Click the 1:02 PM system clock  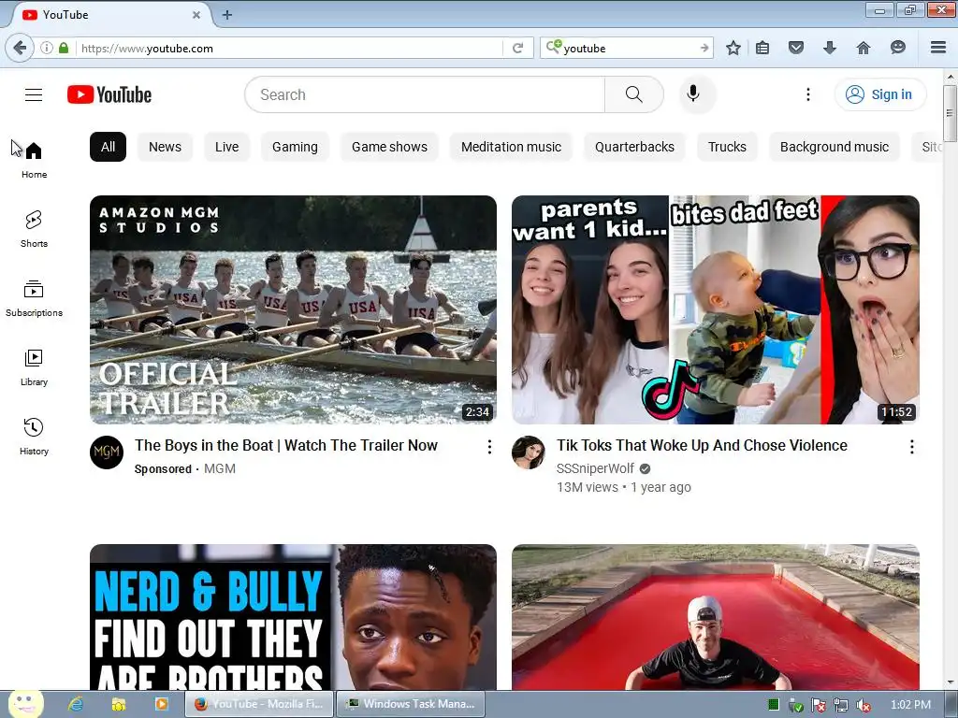click(910, 705)
